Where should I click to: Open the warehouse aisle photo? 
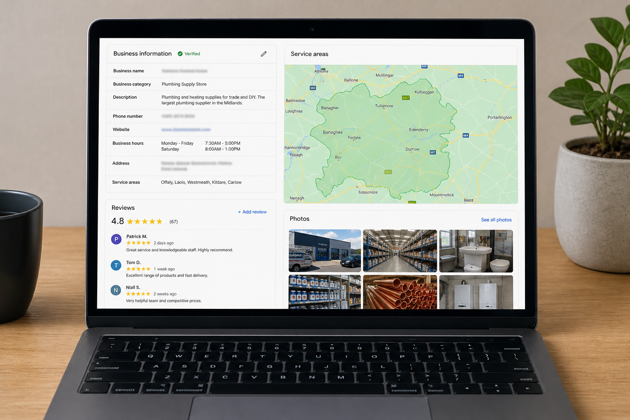click(400, 251)
